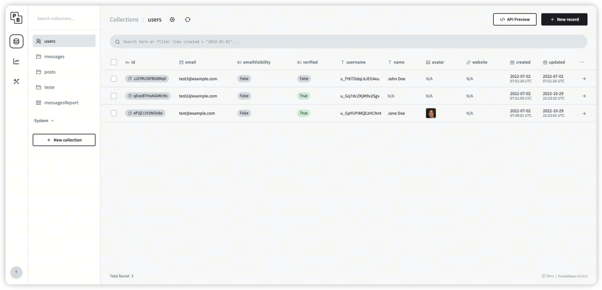Open the test2@example.com record with its arrow
Screen dimensions: 602x290
(x=584, y=96)
